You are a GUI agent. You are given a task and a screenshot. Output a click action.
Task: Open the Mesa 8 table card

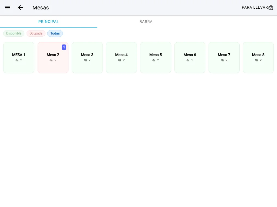(x=258, y=58)
